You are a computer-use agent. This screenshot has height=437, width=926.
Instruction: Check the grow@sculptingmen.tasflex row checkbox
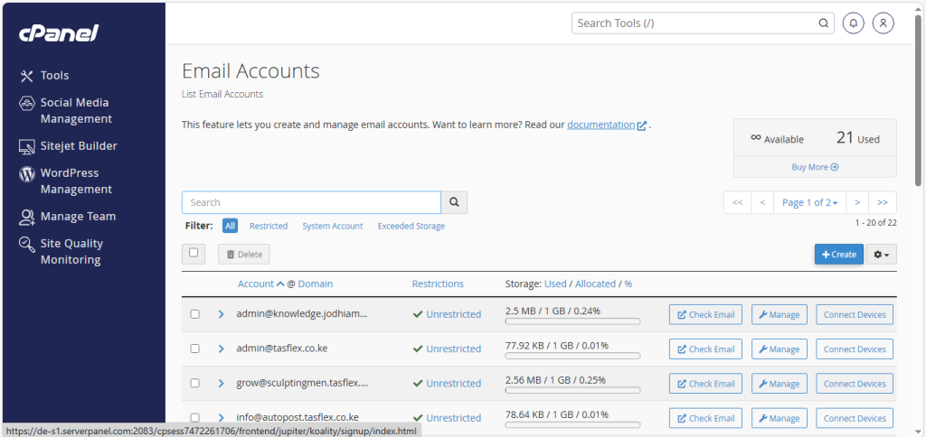coord(194,383)
